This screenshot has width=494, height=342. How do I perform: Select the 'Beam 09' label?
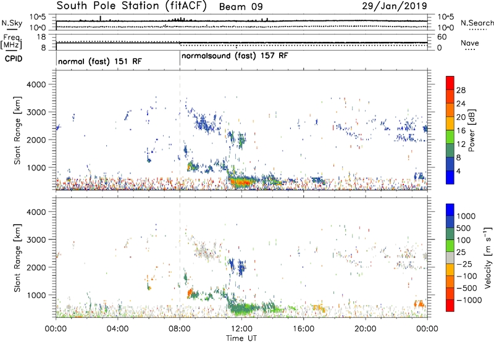tap(241, 7)
